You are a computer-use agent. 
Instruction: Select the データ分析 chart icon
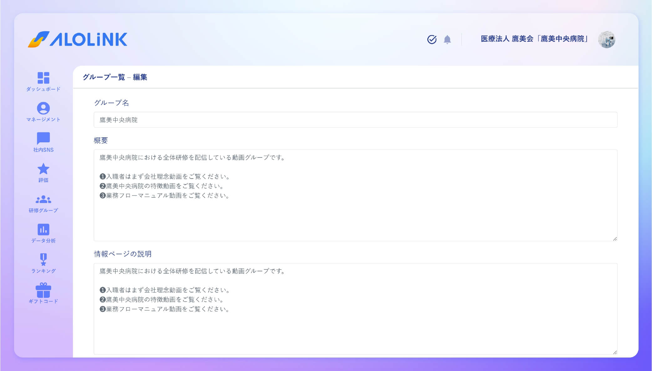point(44,232)
